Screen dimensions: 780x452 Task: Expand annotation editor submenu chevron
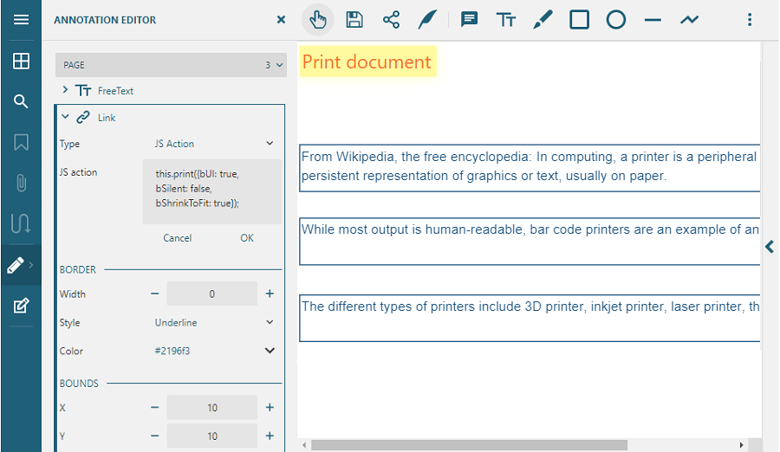(x=31, y=265)
